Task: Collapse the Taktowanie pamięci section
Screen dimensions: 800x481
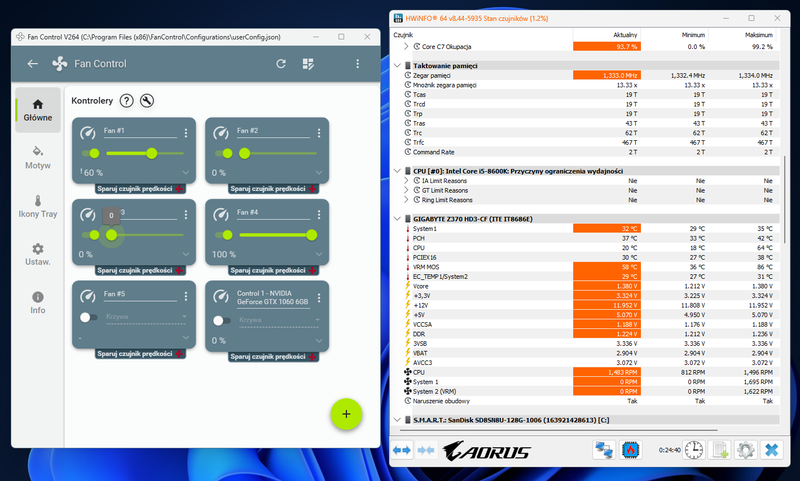Action: point(397,66)
